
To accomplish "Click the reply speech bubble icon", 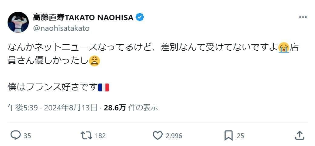I will tap(15, 135).
